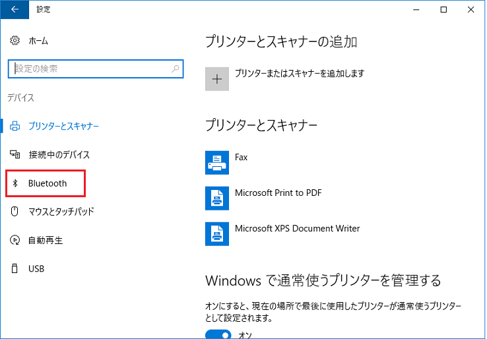Click プリンターまたはスキャナーを追加します text
The image size is (487, 339).
(x=300, y=73)
